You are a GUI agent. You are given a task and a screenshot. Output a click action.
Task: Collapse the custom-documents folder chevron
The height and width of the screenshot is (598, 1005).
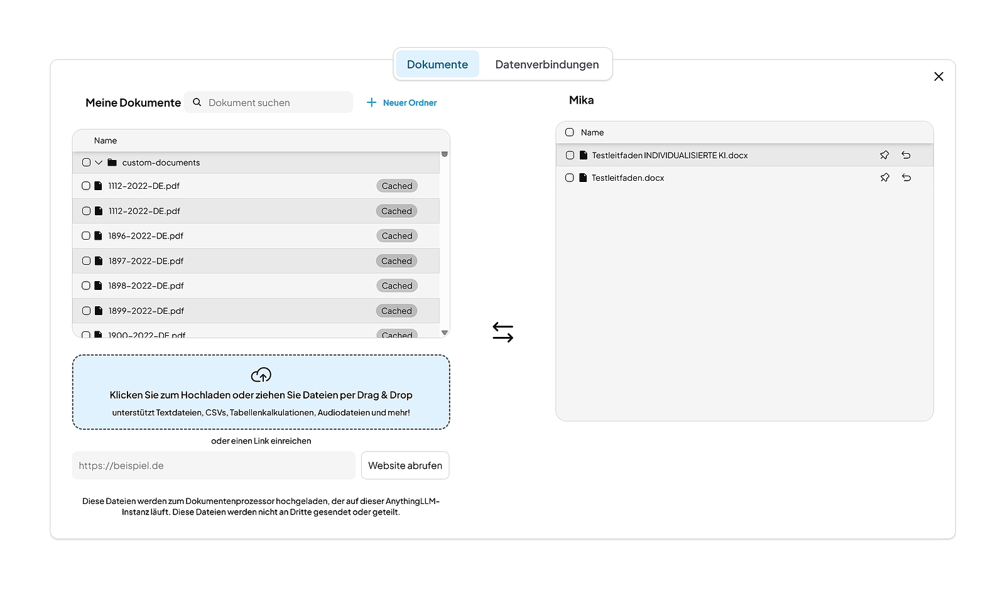[x=99, y=163]
